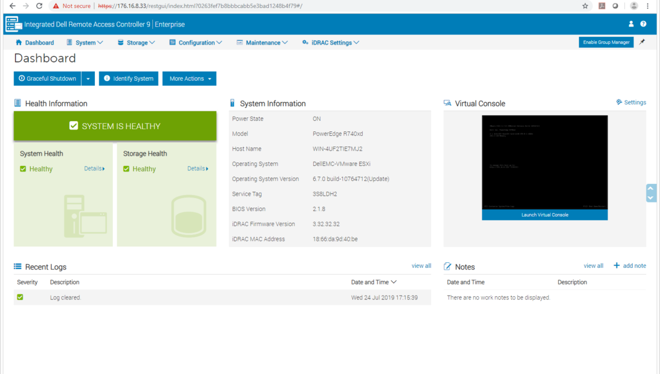Click the Dashboard home icon

(19, 42)
